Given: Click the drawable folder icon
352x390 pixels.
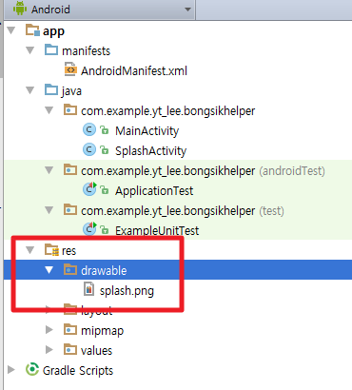Looking at the screenshot, I should 70,269.
